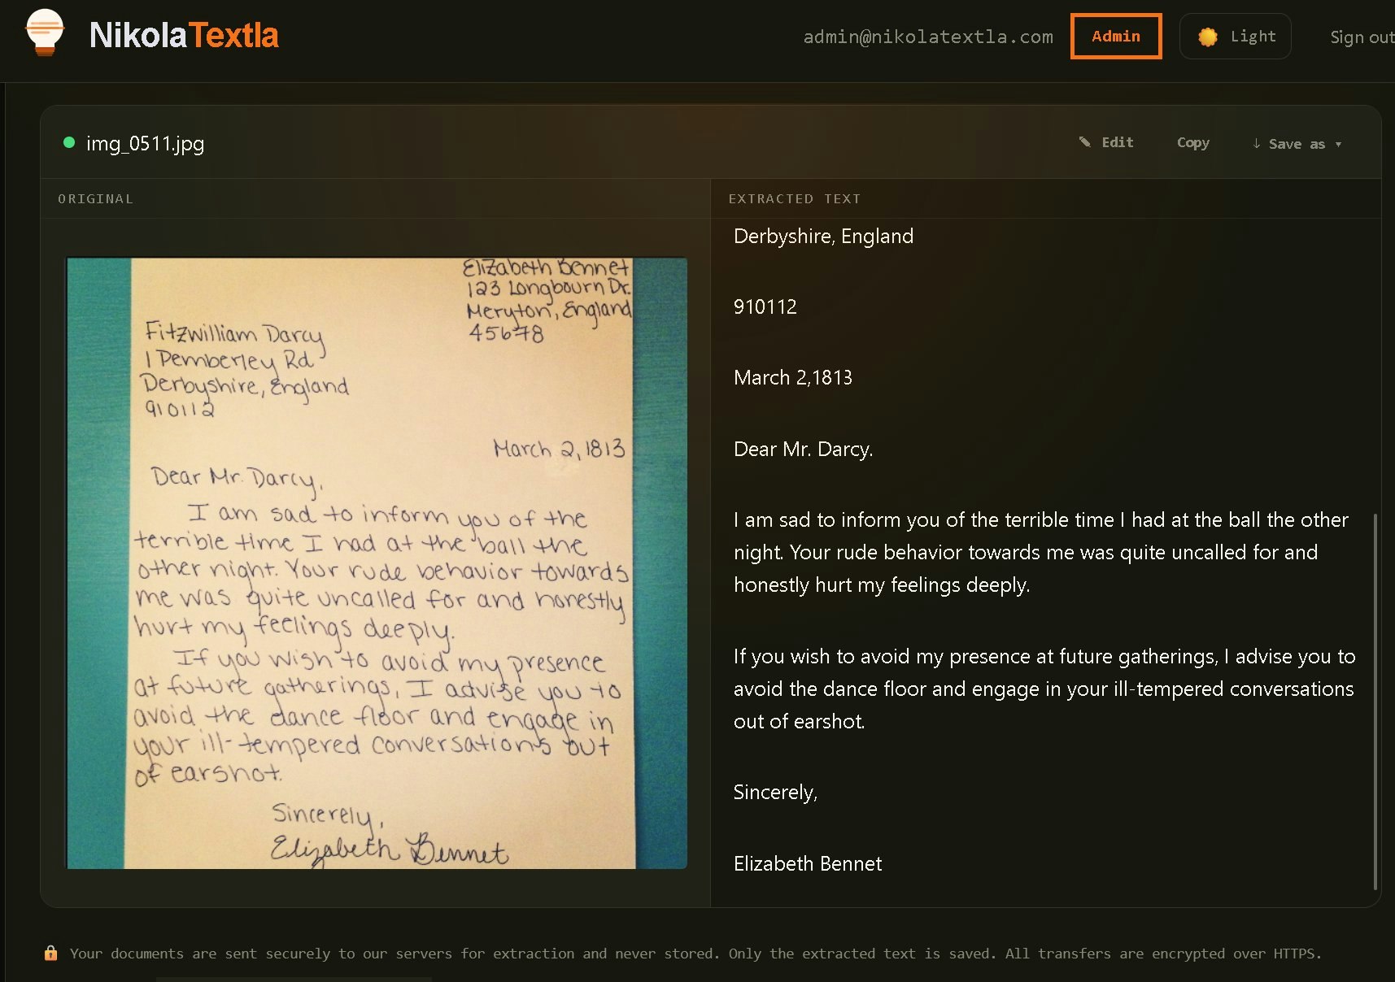Click the download arrow on Save as
Screen dimensions: 1395x982
(1256, 144)
